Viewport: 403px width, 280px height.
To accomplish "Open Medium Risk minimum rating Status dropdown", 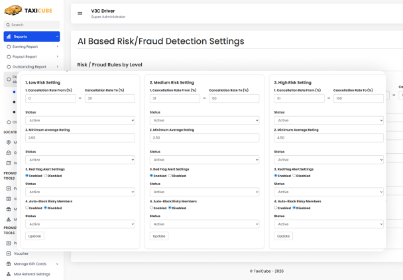I will (x=204, y=160).
